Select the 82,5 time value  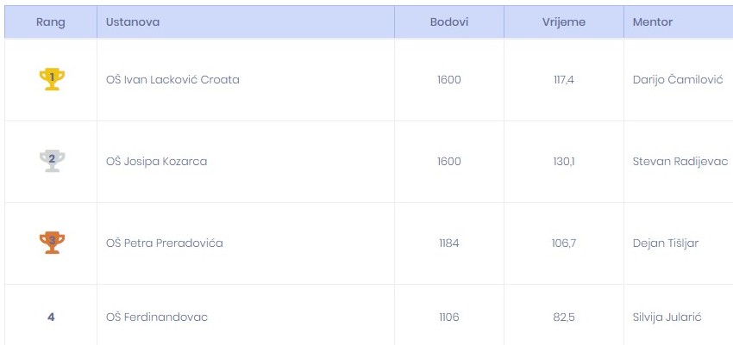pos(564,317)
